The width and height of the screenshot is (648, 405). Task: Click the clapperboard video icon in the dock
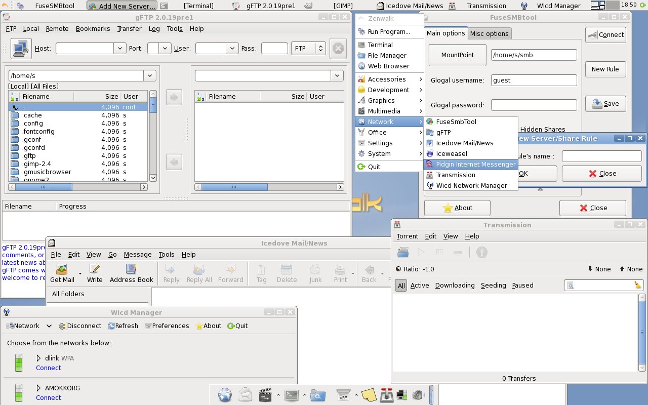tap(265, 395)
